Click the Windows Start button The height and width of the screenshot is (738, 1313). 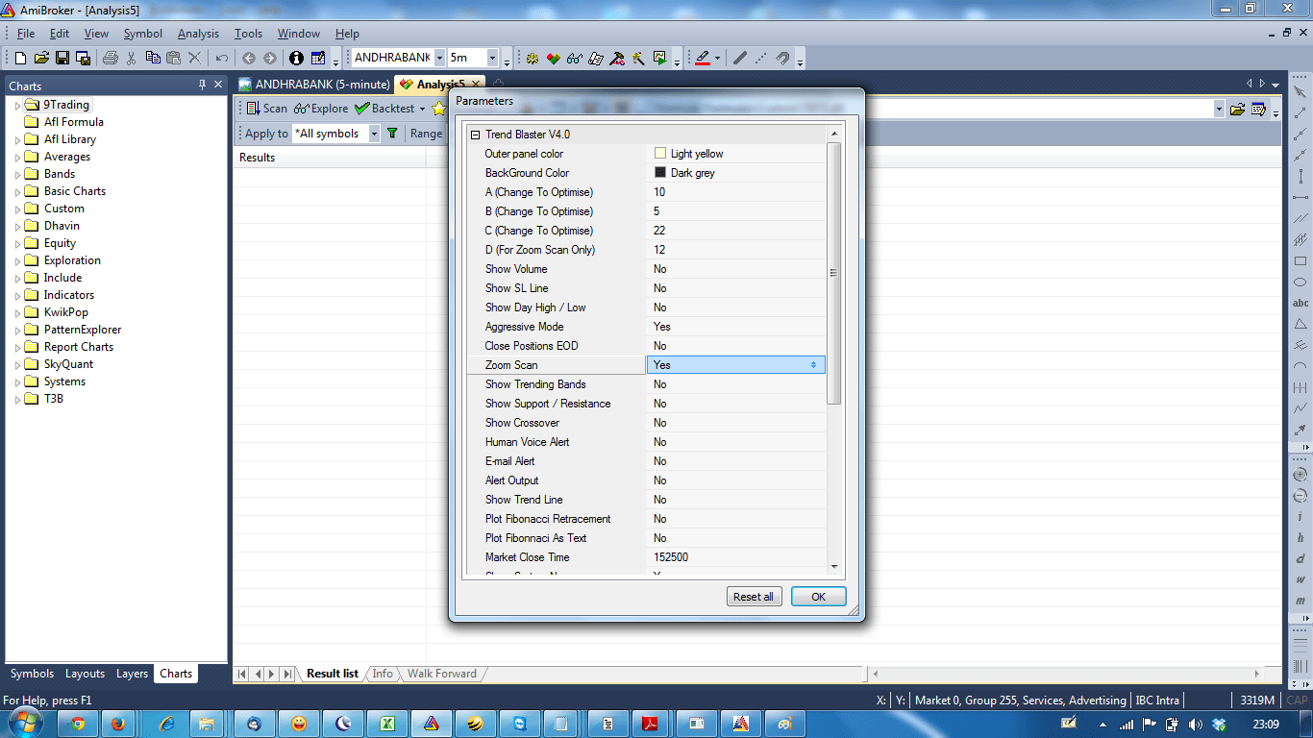26,724
